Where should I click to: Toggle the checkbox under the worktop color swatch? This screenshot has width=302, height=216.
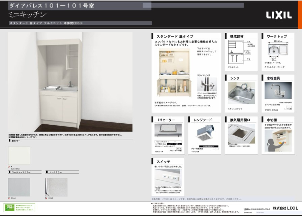coord(9,198)
